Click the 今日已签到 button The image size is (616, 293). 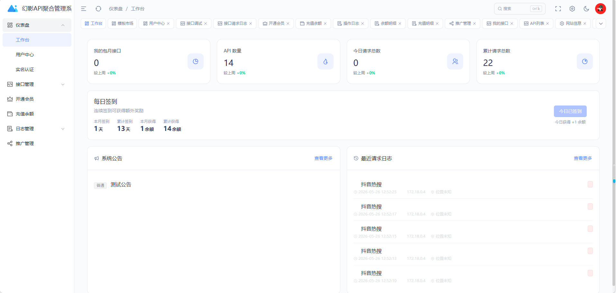[570, 111]
